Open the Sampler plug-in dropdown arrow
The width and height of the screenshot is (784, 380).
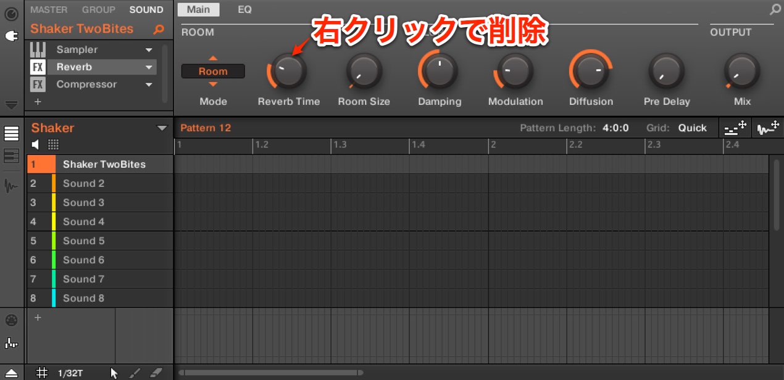click(149, 50)
